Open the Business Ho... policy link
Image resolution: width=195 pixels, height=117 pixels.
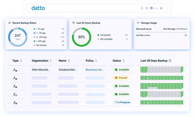coord(95,70)
